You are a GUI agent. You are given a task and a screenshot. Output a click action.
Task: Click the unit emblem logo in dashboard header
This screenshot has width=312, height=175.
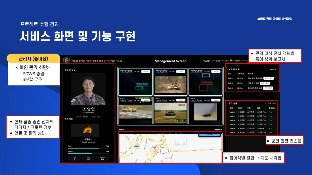point(66,60)
